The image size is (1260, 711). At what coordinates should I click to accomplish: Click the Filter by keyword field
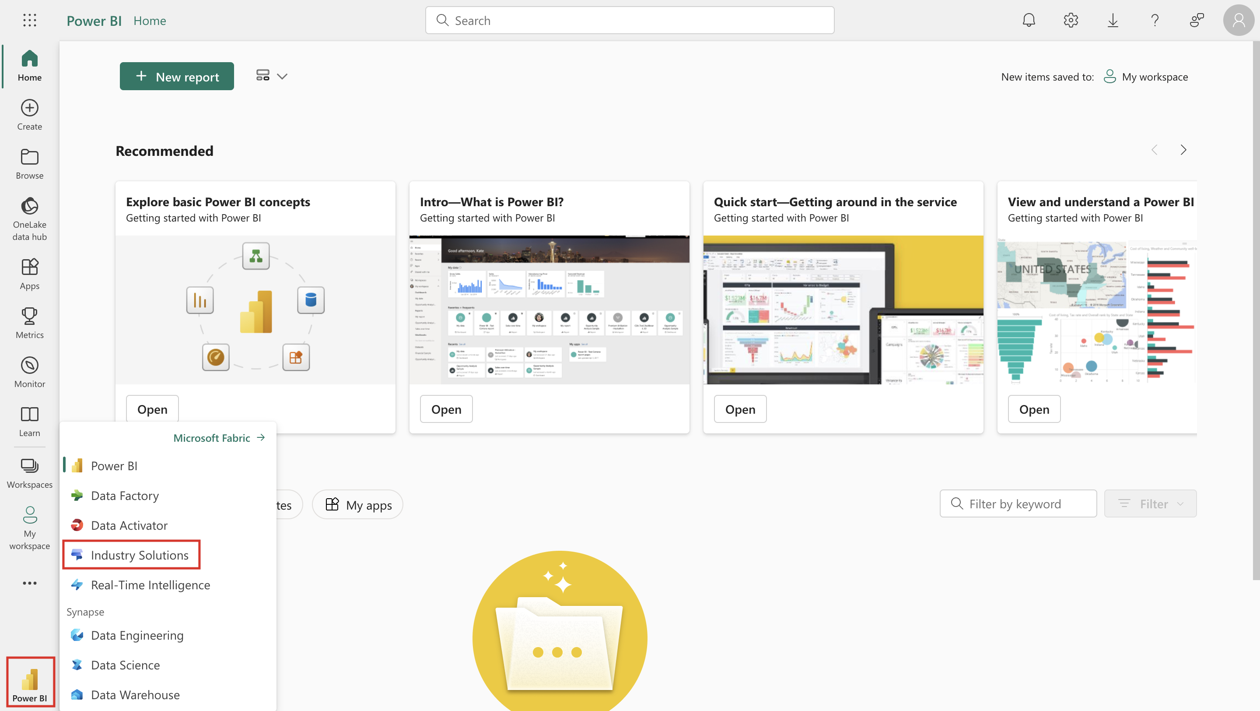tap(1018, 503)
